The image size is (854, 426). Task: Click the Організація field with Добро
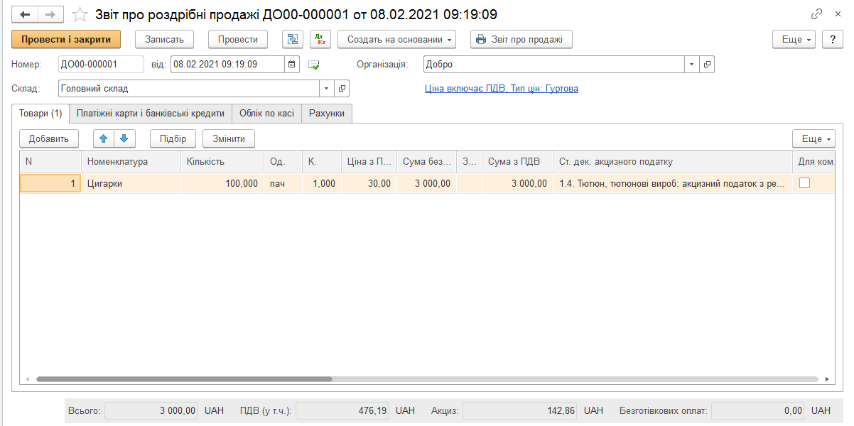click(554, 64)
